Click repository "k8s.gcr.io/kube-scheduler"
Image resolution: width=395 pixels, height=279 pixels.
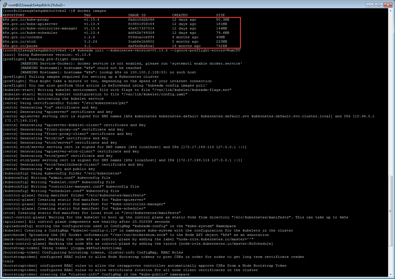pyautogui.click(x=30, y=33)
